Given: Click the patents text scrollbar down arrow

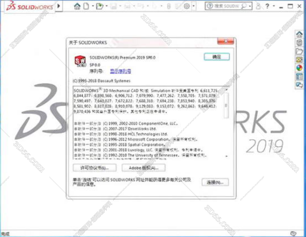Looking at the screenshot, I should [x=226, y=156].
